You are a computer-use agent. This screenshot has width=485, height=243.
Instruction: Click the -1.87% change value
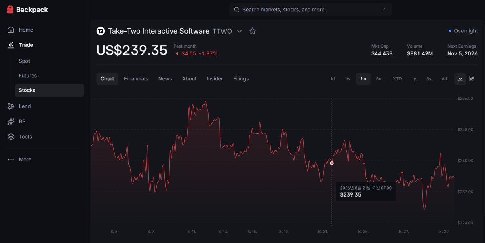pos(208,53)
